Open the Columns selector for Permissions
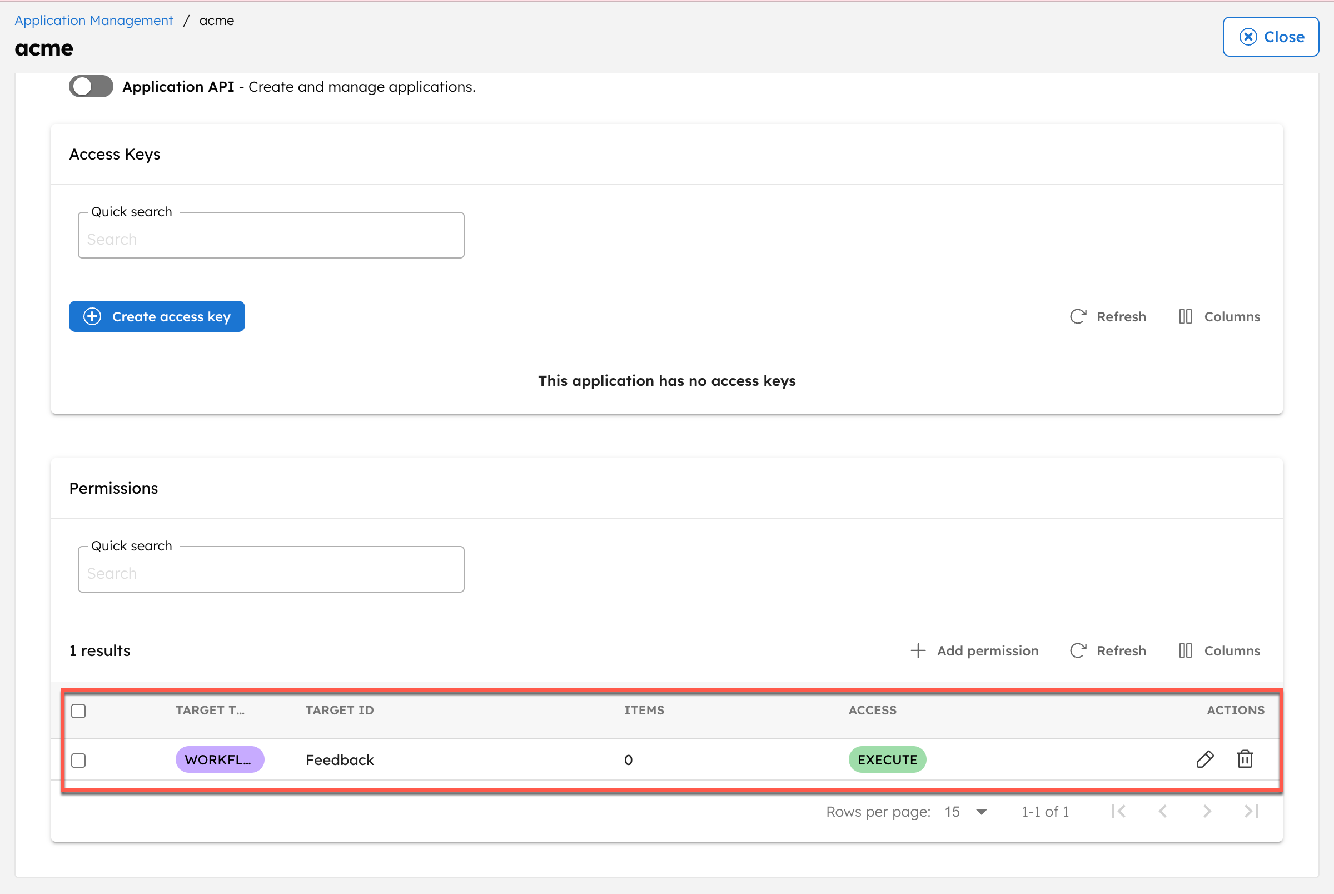Image resolution: width=1334 pixels, height=894 pixels. pos(1219,650)
